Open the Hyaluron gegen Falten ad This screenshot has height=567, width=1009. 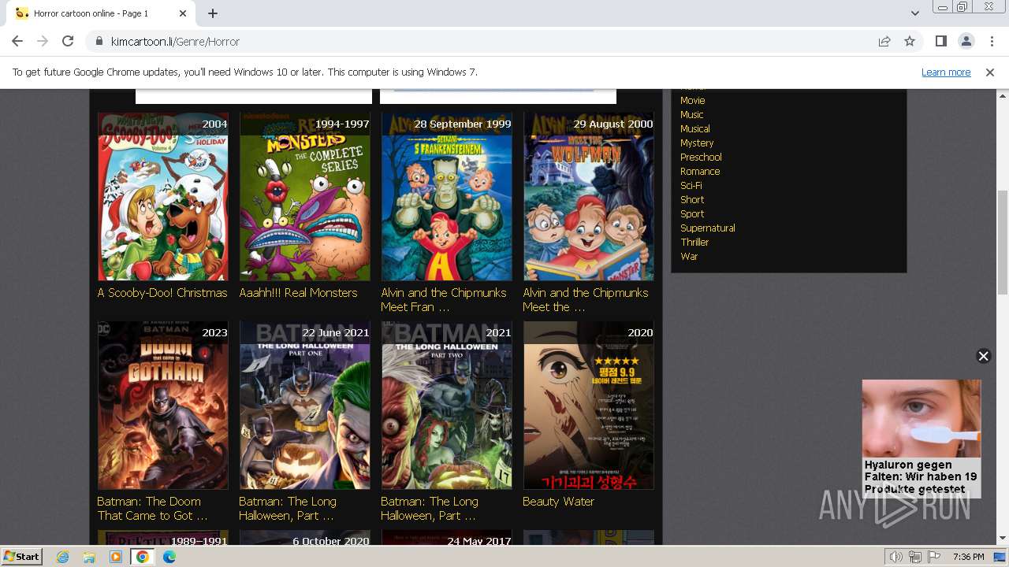[x=921, y=438]
